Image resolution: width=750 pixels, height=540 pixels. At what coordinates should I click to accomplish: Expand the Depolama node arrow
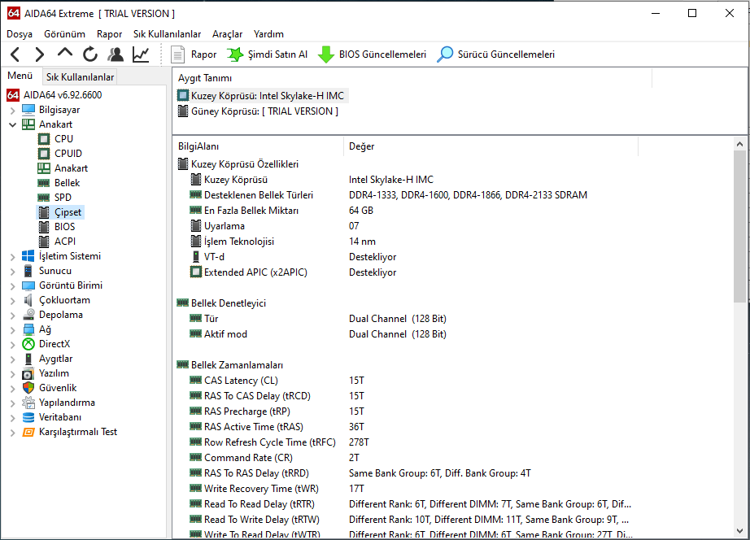tap(12, 316)
